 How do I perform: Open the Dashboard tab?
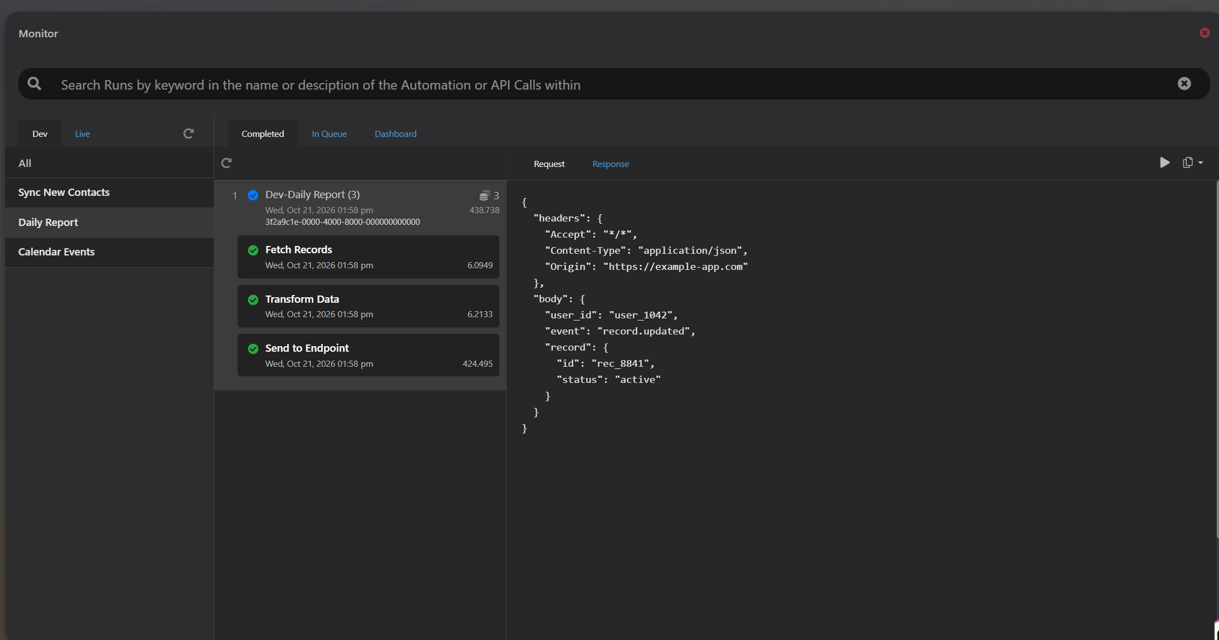(x=395, y=134)
